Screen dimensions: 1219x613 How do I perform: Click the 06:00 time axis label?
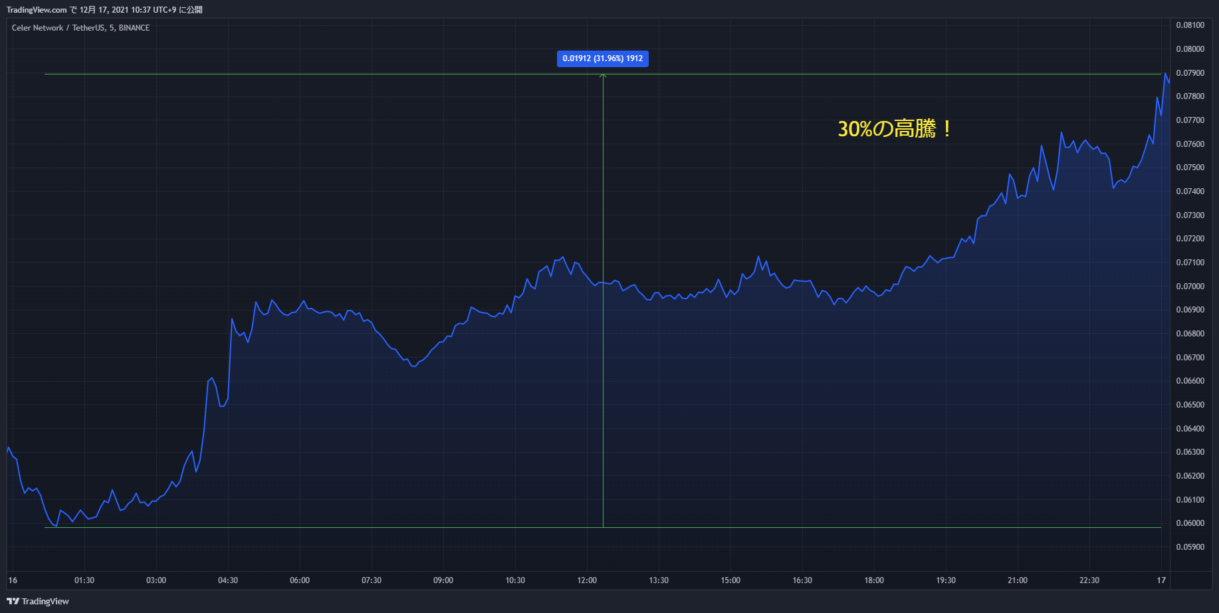[300, 580]
